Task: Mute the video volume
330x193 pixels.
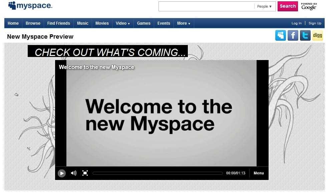Action: [74, 173]
